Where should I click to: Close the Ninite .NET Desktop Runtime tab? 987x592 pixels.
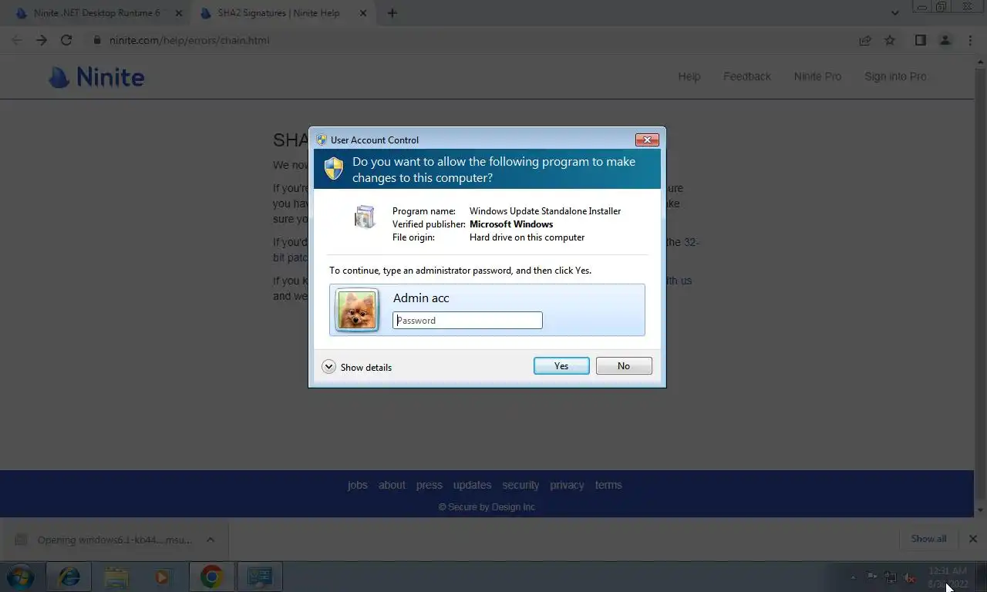point(178,13)
